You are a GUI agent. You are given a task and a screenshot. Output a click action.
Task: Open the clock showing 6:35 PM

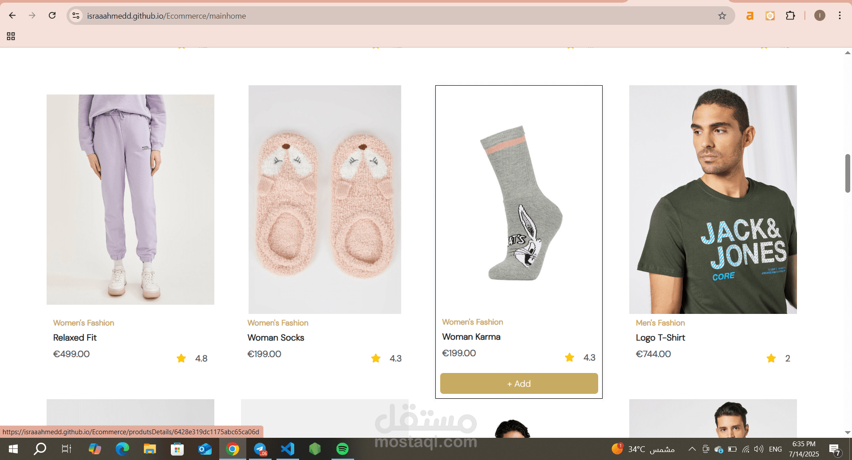pos(804,449)
